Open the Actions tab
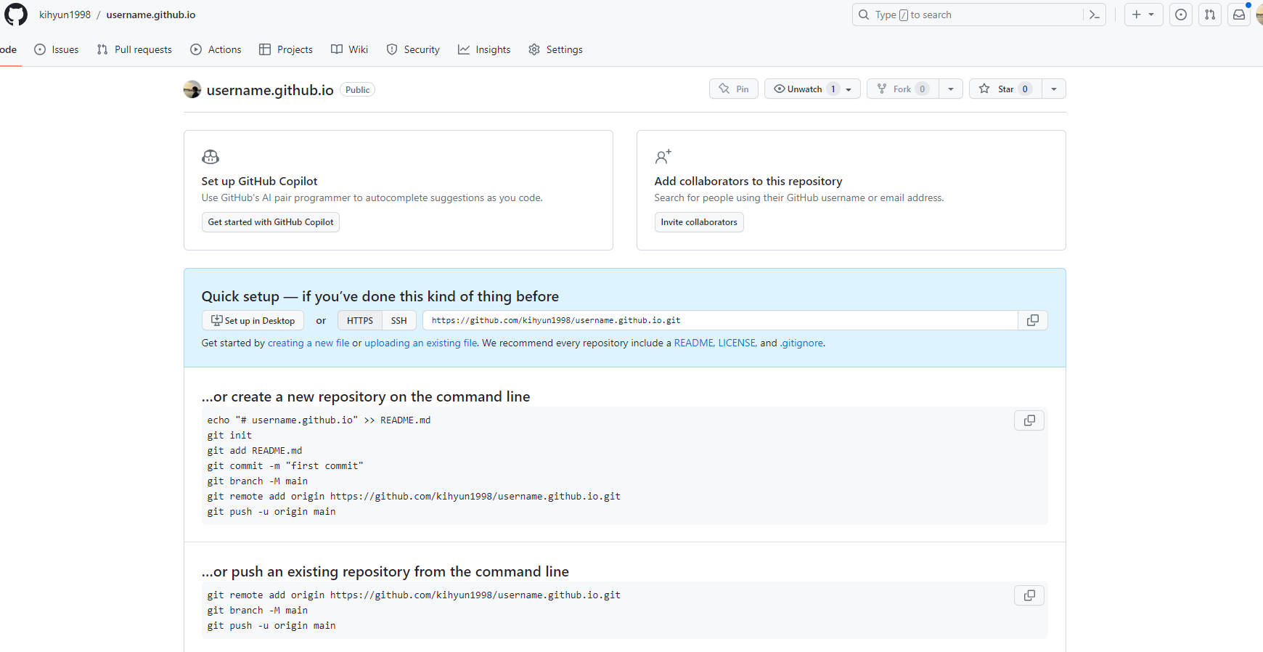The width and height of the screenshot is (1263, 652). pyautogui.click(x=216, y=49)
